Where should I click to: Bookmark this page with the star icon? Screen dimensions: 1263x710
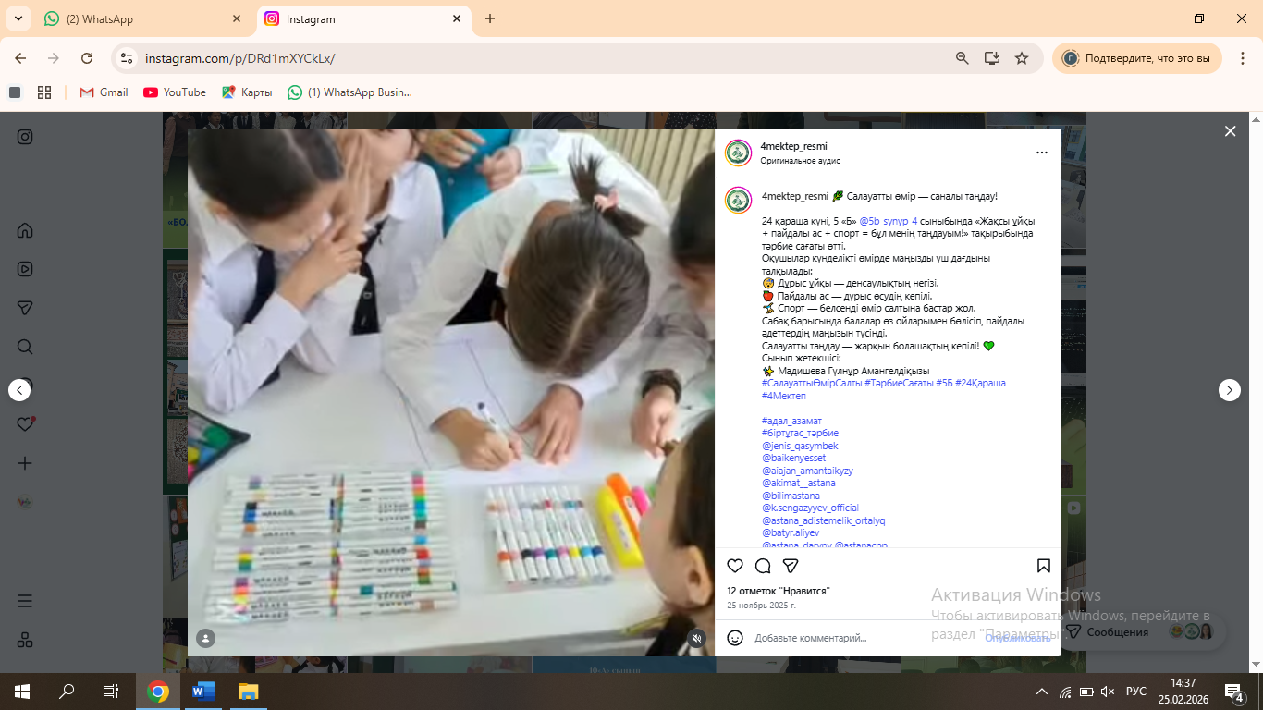pos(1022,58)
